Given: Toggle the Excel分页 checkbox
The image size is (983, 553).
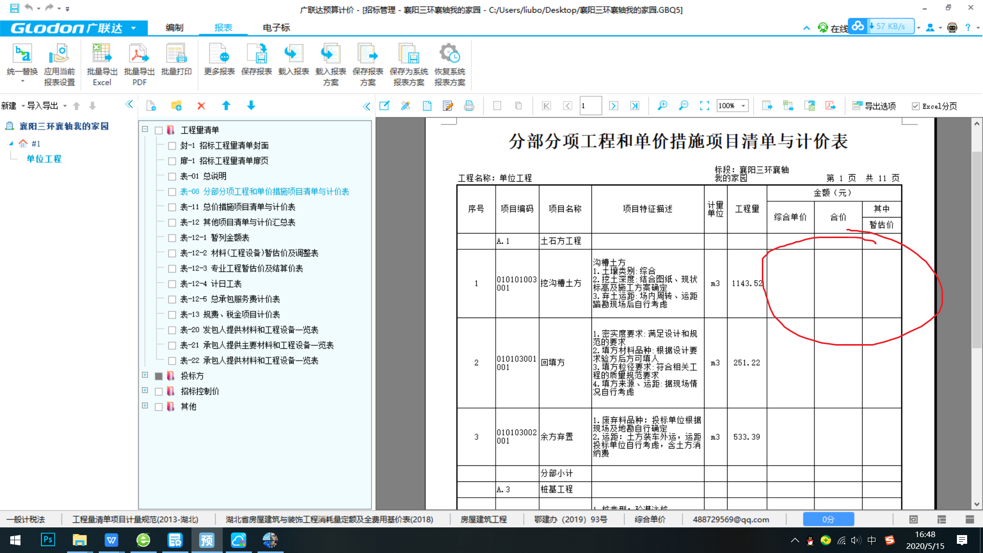Looking at the screenshot, I should [x=915, y=106].
